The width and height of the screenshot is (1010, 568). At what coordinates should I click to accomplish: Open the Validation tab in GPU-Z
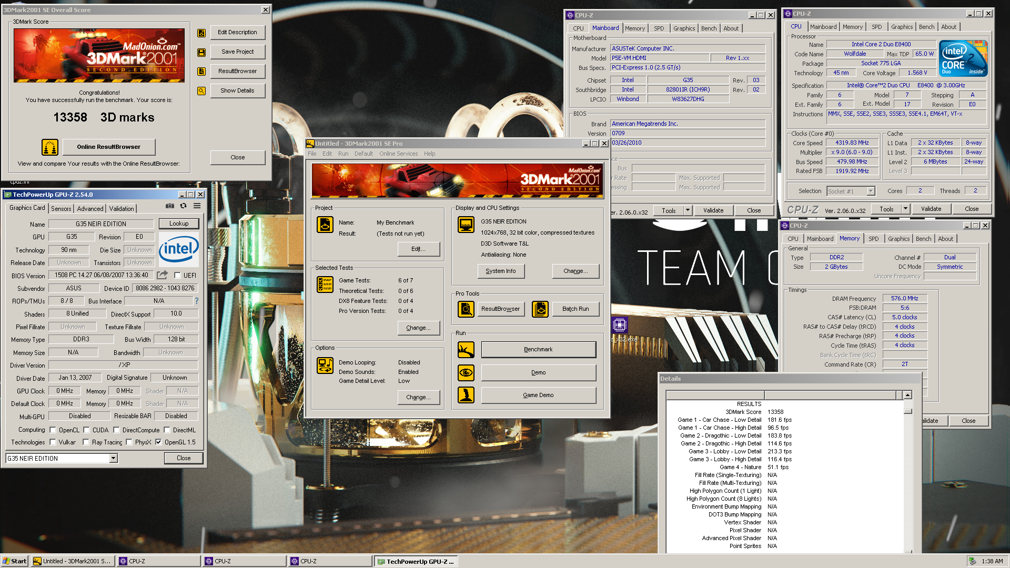pyautogui.click(x=122, y=209)
